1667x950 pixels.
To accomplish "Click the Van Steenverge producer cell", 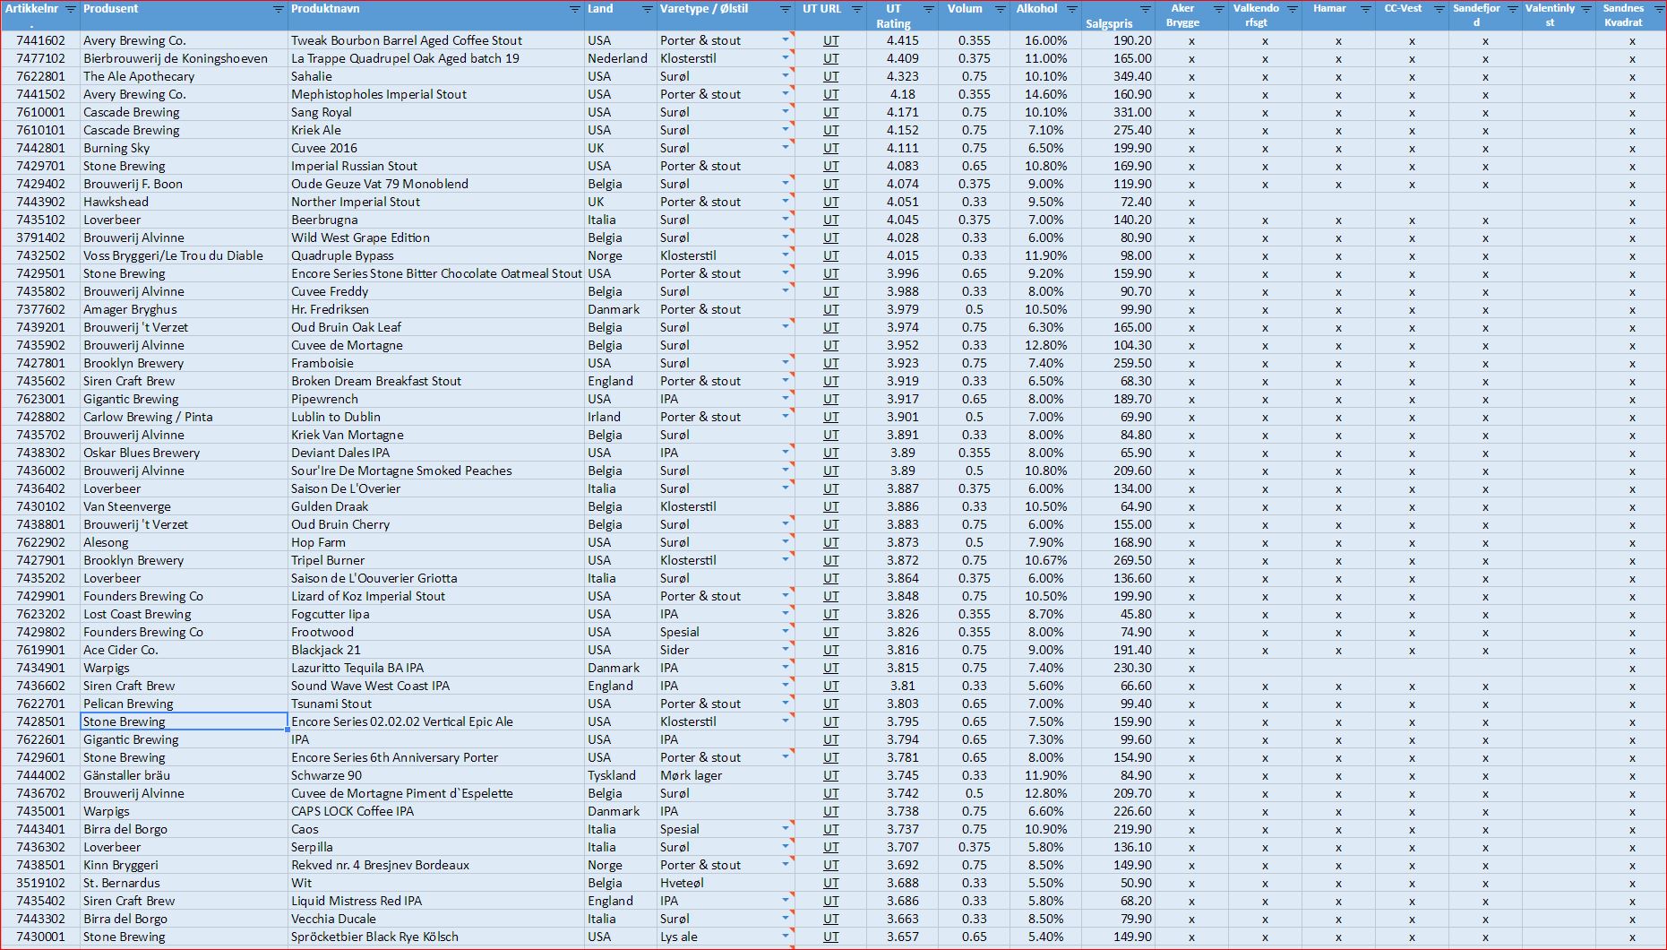I will [x=184, y=506].
